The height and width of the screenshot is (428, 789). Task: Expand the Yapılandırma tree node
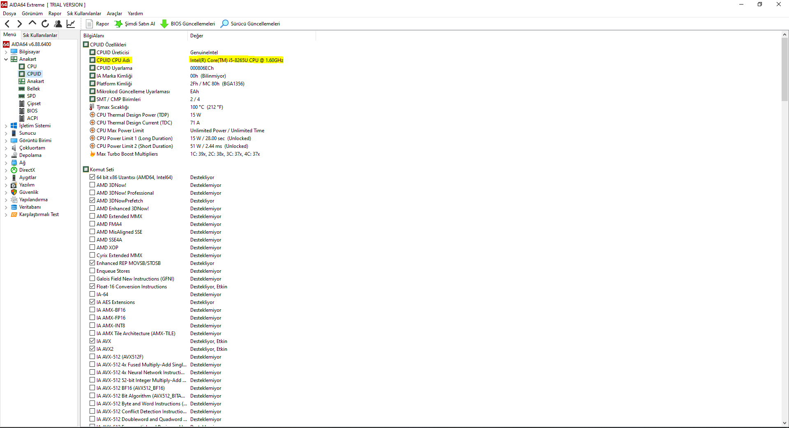coord(6,200)
